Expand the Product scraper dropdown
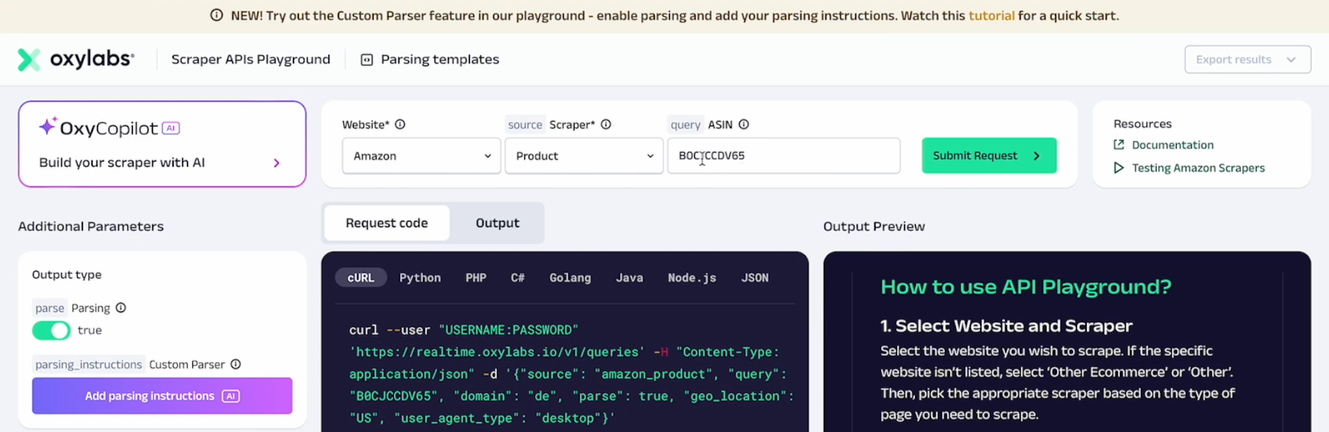 584,156
